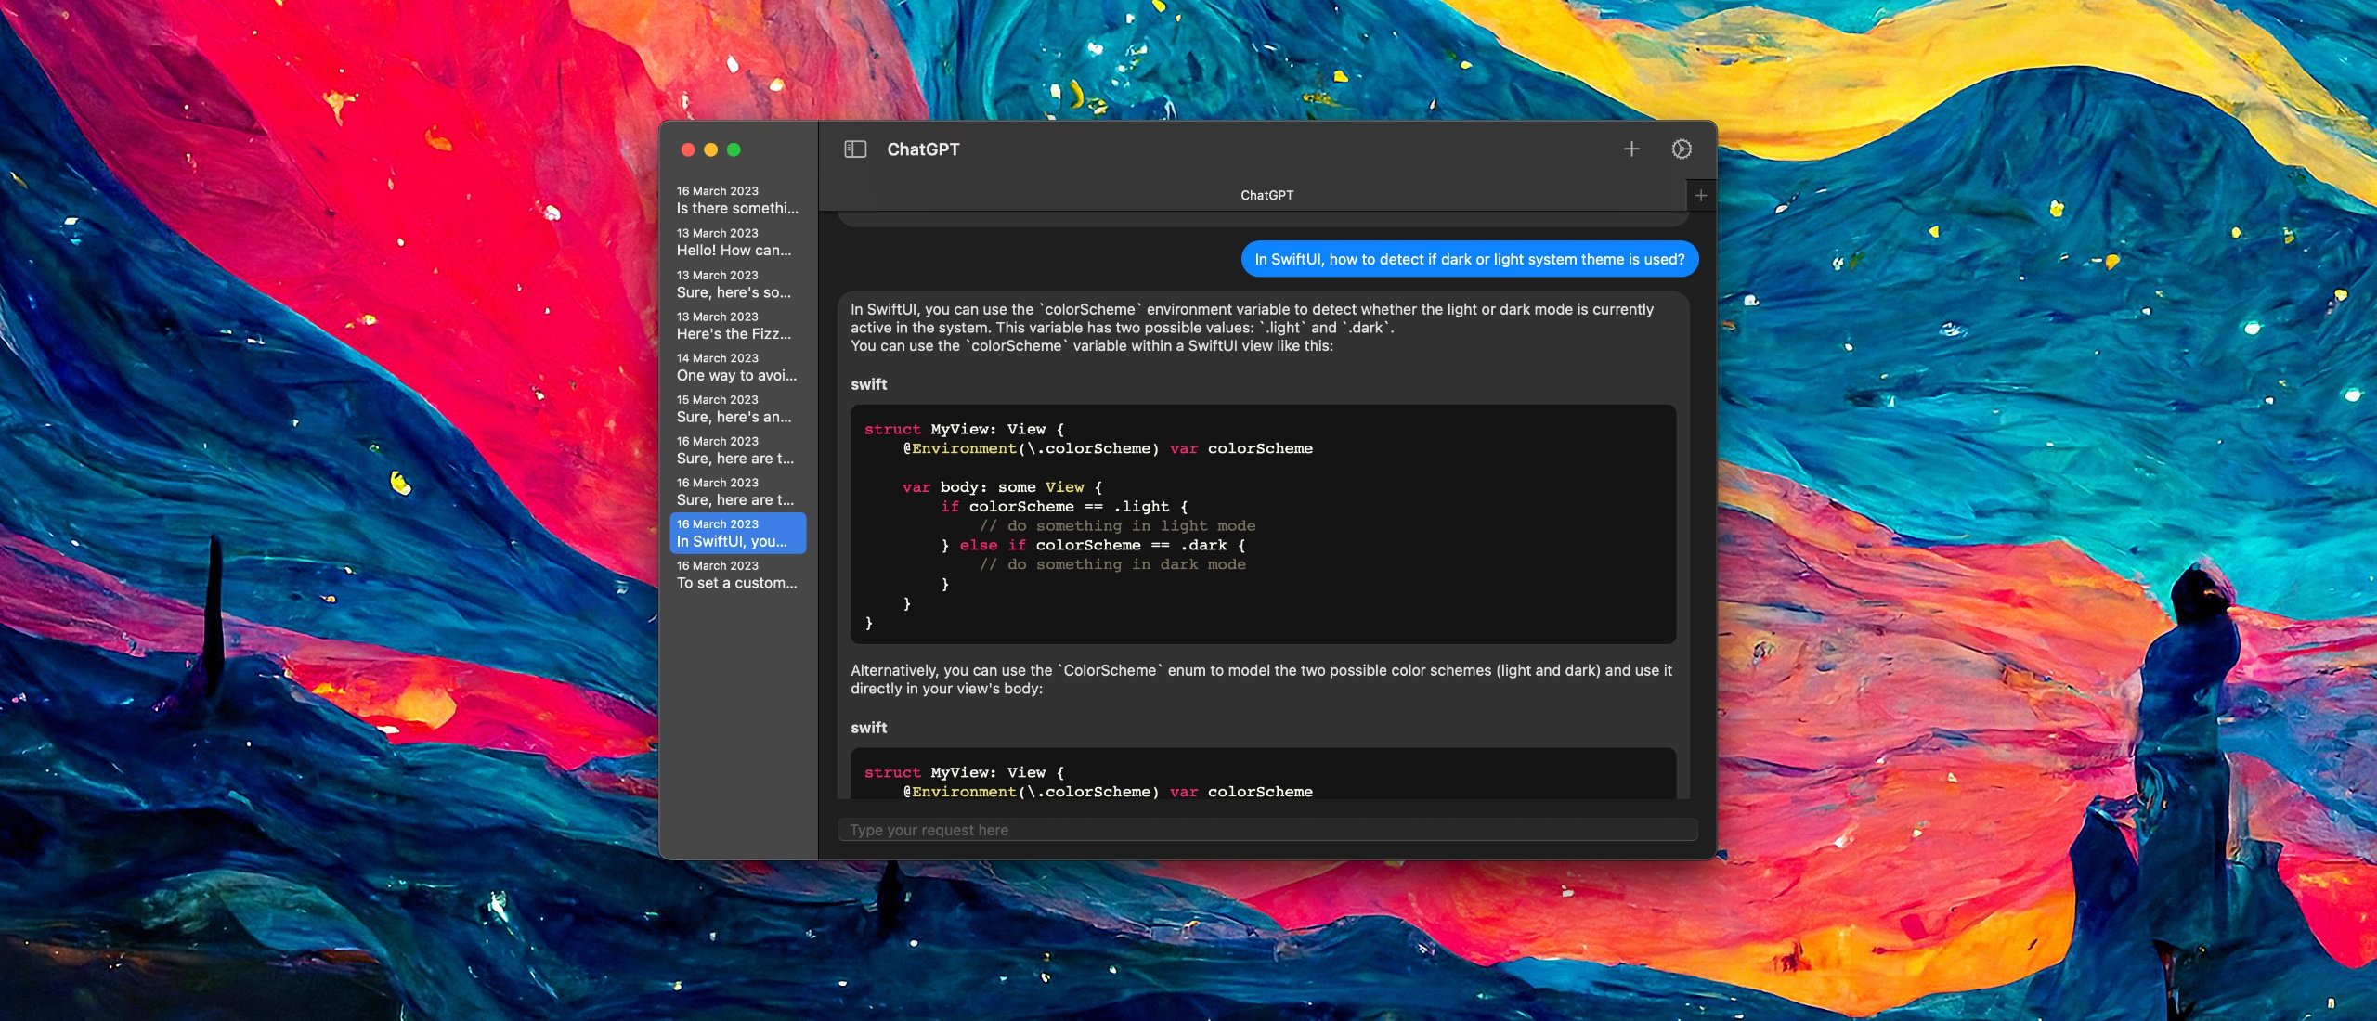Click the '// do something in light mode' comment
The image size is (2377, 1021).
(x=1117, y=526)
